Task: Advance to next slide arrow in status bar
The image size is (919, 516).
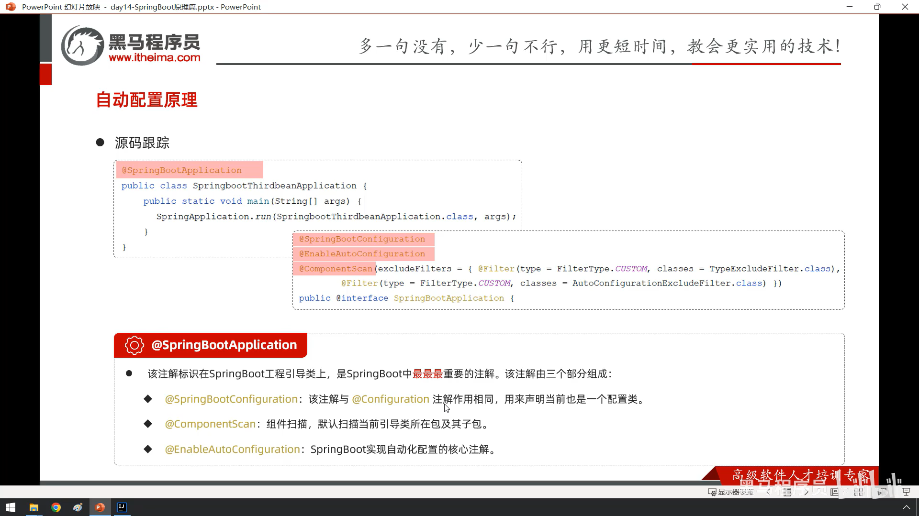Action: [x=807, y=492]
